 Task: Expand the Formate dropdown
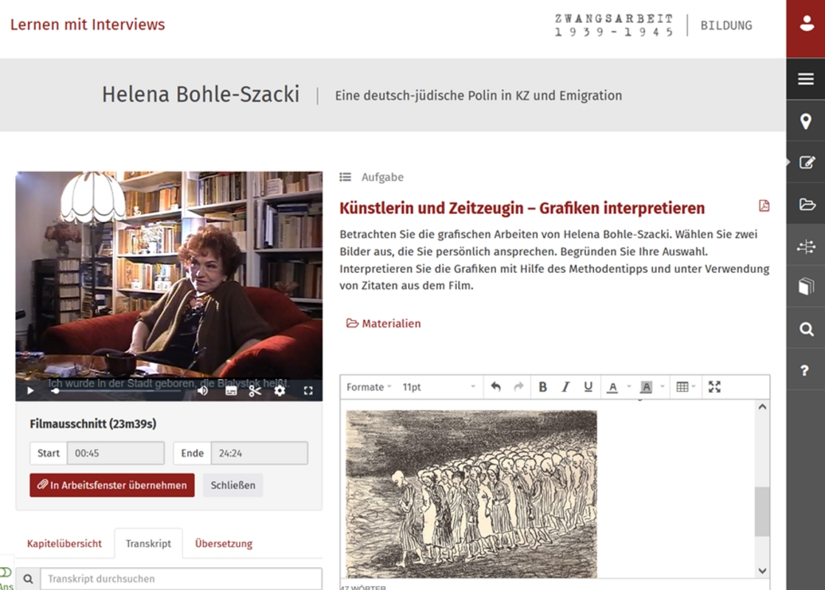pyautogui.click(x=369, y=387)
